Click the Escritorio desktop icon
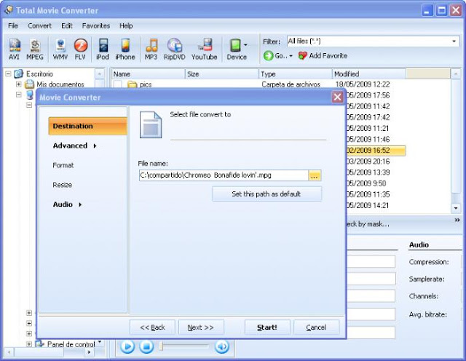The width and height of the screenshot is (466, 361). coord(18,74)
